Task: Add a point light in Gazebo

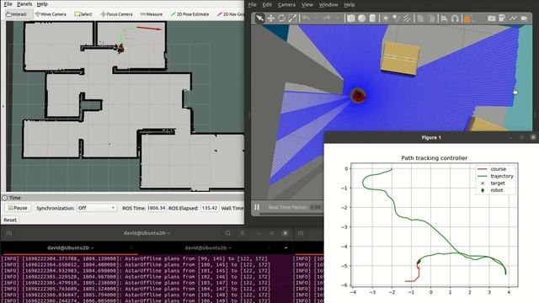Action: [386, 19]
